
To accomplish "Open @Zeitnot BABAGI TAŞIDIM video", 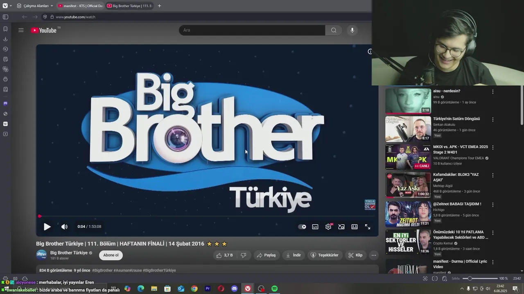I will coord(408,214).
